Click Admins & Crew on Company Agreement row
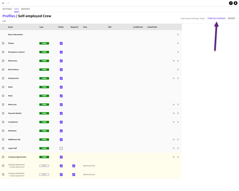The image size is (239, 191). 89,166
